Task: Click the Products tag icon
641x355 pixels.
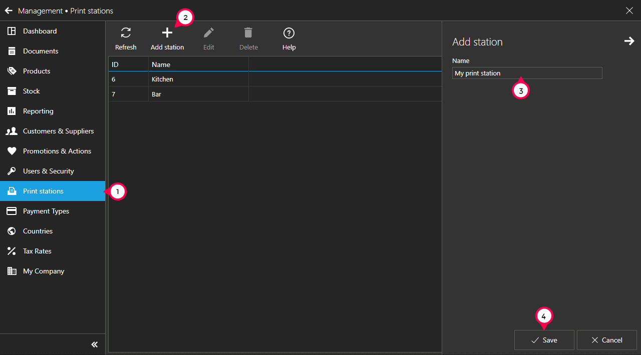Action: [12, 71]
